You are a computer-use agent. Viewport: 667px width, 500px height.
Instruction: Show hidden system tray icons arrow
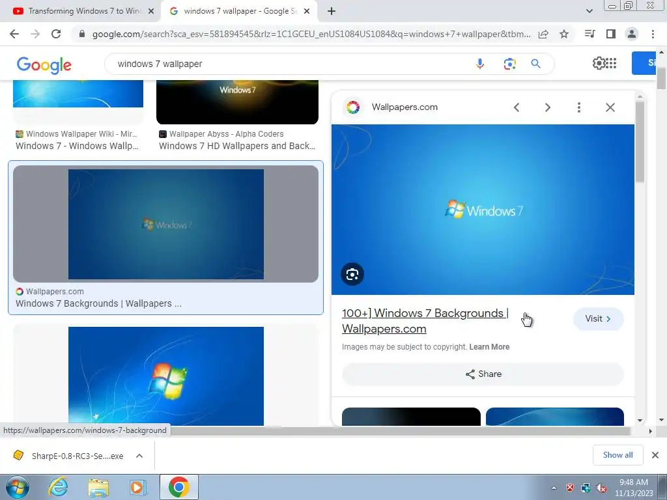pyautogui.click(x=554, y=488)
